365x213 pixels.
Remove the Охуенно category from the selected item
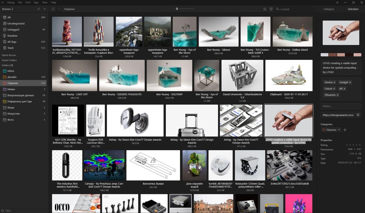pos(339,130)
